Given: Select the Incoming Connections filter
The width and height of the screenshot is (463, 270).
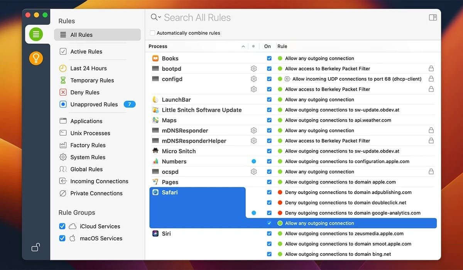Looking at the screenshot, I should (x=99, y=181).
